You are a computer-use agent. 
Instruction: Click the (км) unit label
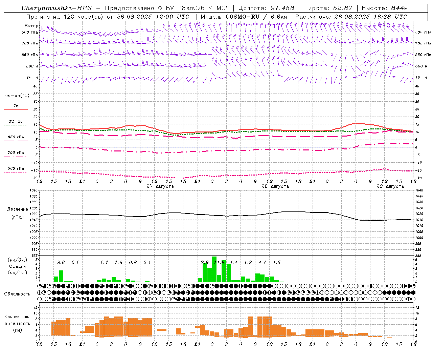coord(18,330)
